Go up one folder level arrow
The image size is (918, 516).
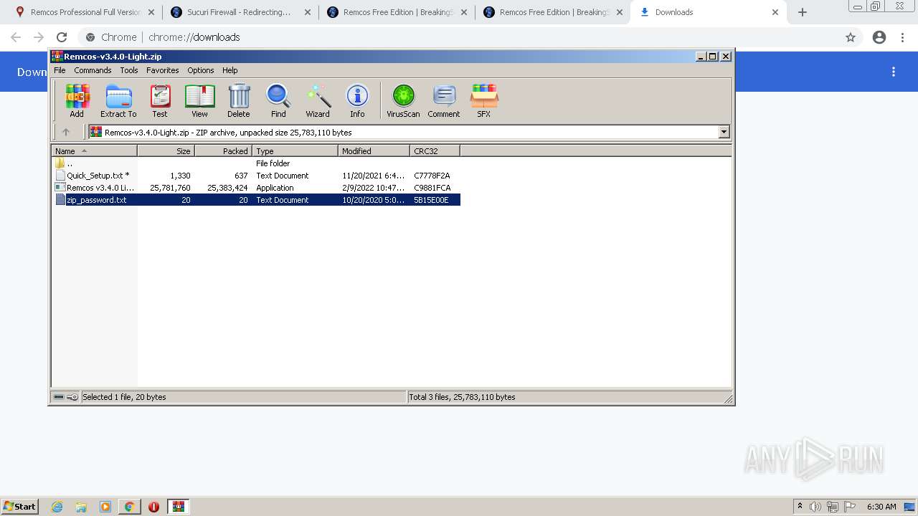click(66, 132)
